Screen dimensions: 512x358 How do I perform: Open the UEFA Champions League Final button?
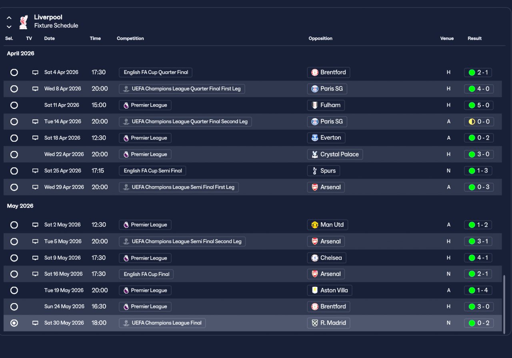pyautogui.click(x=162, y=323)
